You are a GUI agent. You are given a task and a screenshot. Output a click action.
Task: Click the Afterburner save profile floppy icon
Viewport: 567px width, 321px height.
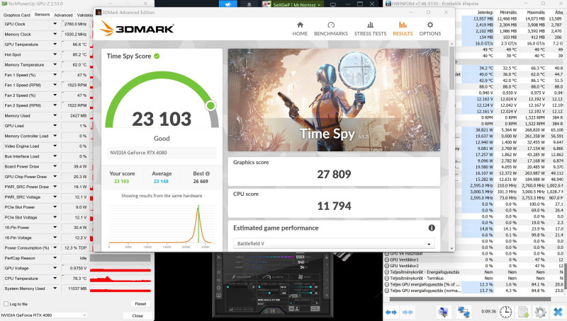tap(273, 311)
